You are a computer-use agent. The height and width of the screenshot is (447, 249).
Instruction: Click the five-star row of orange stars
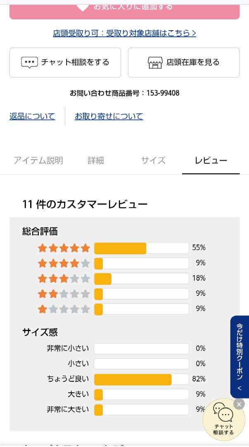point(64,248)
